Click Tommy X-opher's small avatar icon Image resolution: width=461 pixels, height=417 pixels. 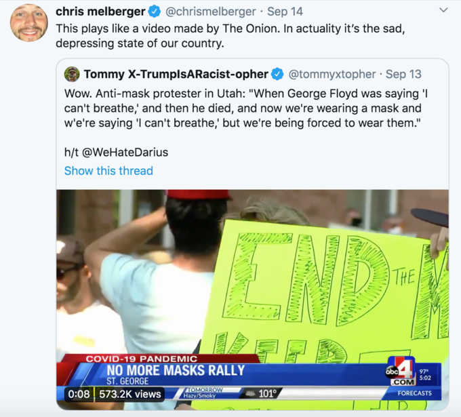72,74
